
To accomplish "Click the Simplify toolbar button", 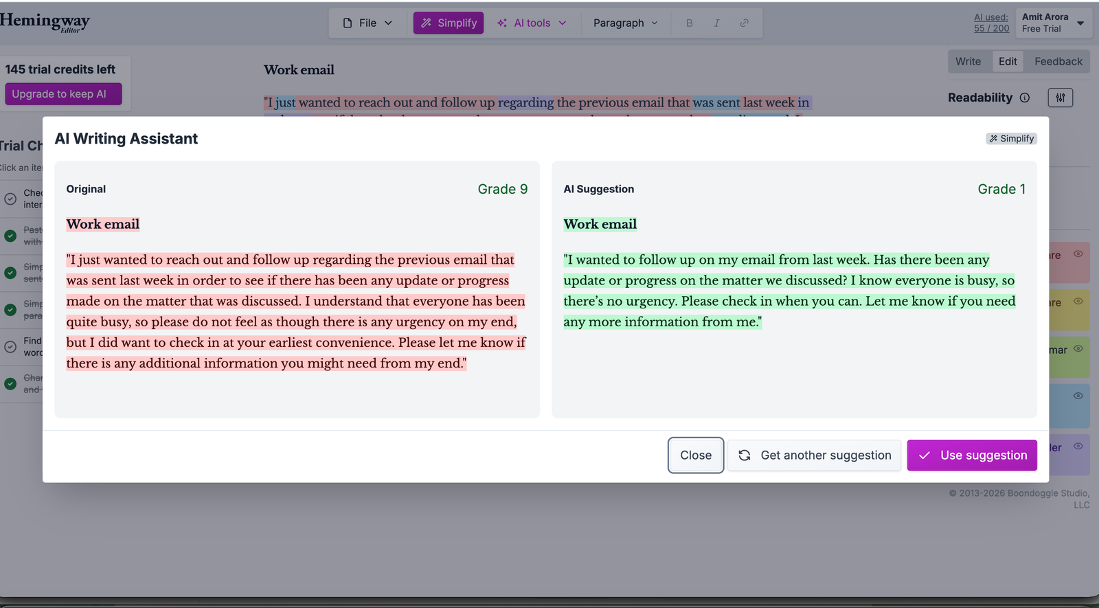I will (449, 23).
